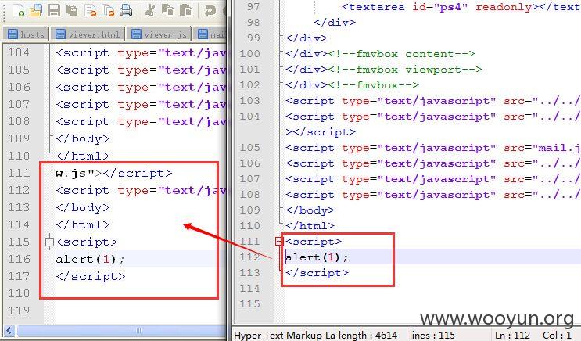This screenshot has width=581, height=341.
Task: Click line number 109 in left pane margin
Action: click(x=19, y=138)
